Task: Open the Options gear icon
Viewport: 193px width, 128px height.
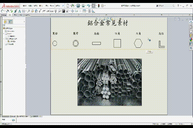Action: click(x=102, y=6)
